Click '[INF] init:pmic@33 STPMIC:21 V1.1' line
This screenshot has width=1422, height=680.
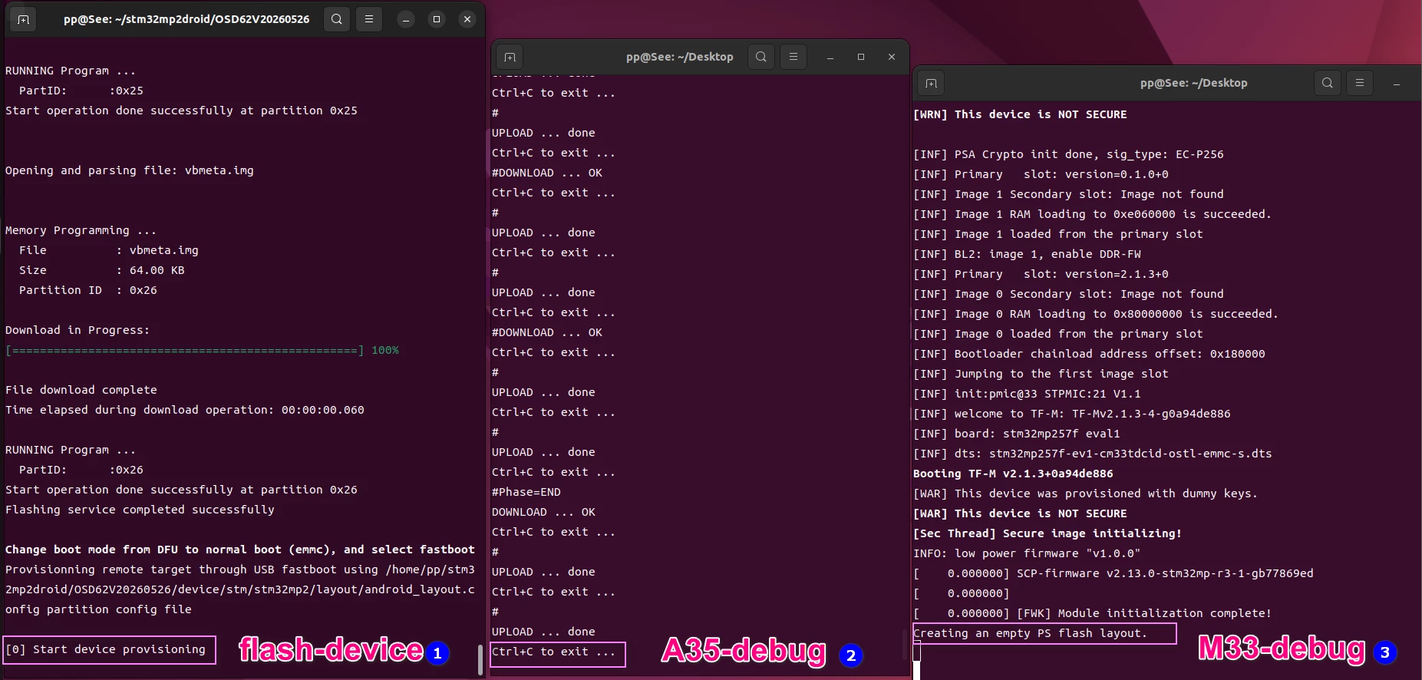1027,394
